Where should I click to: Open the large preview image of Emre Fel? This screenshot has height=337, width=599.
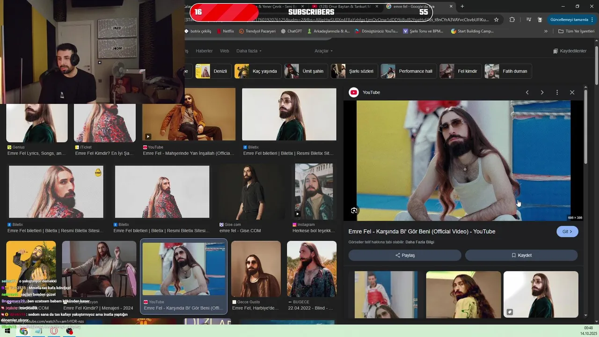[x=463, y=161]
